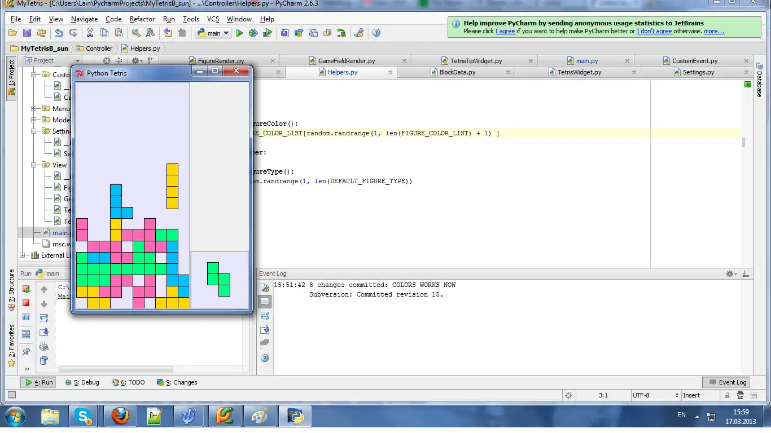The width and height of the screenshot is (771, 433).
Task: Open Help topics from the toolbar question mark
Action: click(x=376, y=33)
